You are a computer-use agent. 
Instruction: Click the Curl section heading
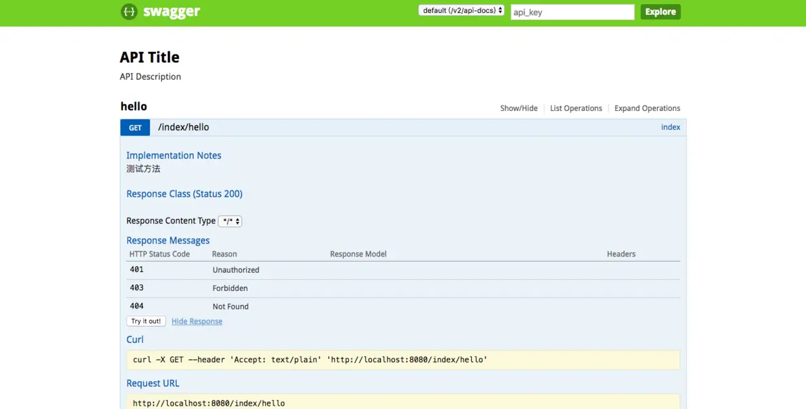pos(135,340)
